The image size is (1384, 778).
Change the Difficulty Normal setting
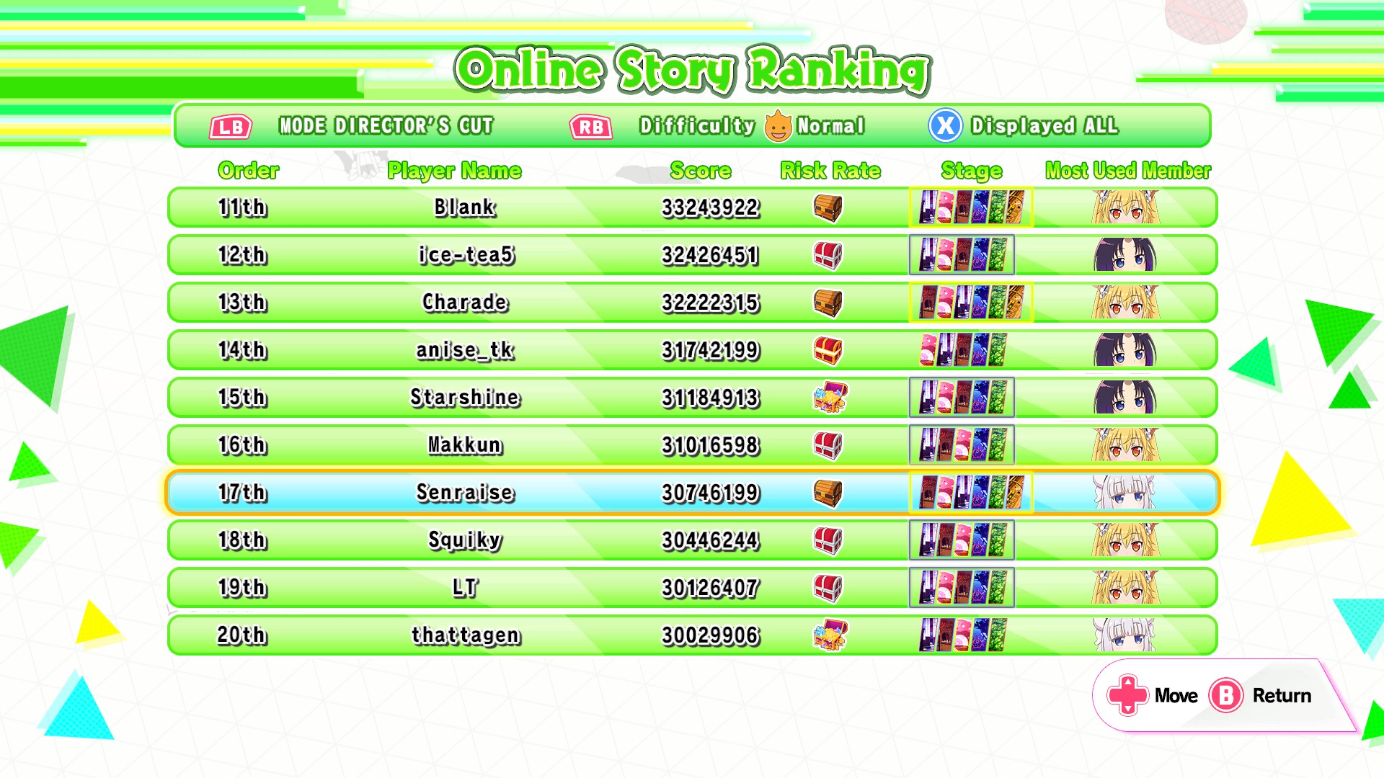coord(752,126)
